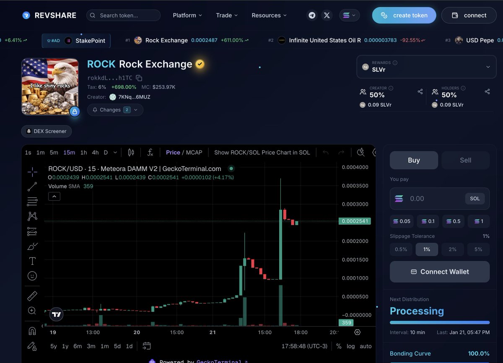
Task: Share the creator rewards link
Action: tap(420, 91)
